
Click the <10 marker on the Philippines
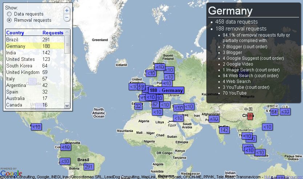pyautogui.click(x=267, y=127)
